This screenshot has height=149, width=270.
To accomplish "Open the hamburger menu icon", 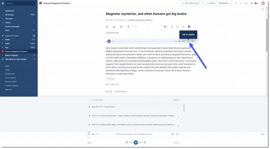I will point(3,3).
